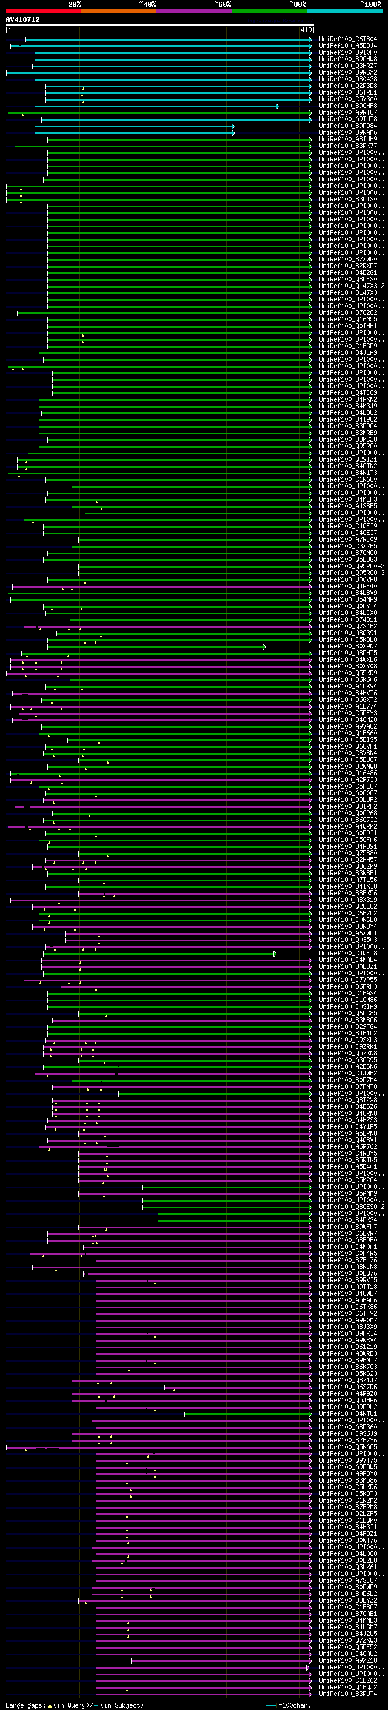Click the UniRef100_B6TRD1 label
The image size is (388, 1710).
pyautogui.click(x=348, y=92)
